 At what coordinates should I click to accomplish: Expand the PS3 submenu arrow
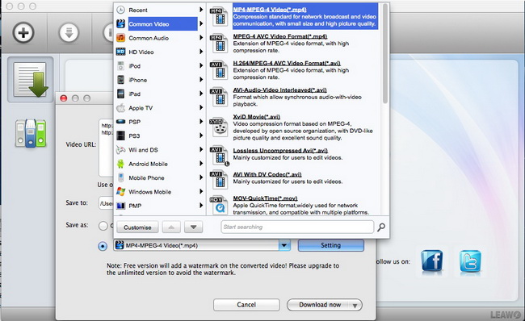point(201,135)
